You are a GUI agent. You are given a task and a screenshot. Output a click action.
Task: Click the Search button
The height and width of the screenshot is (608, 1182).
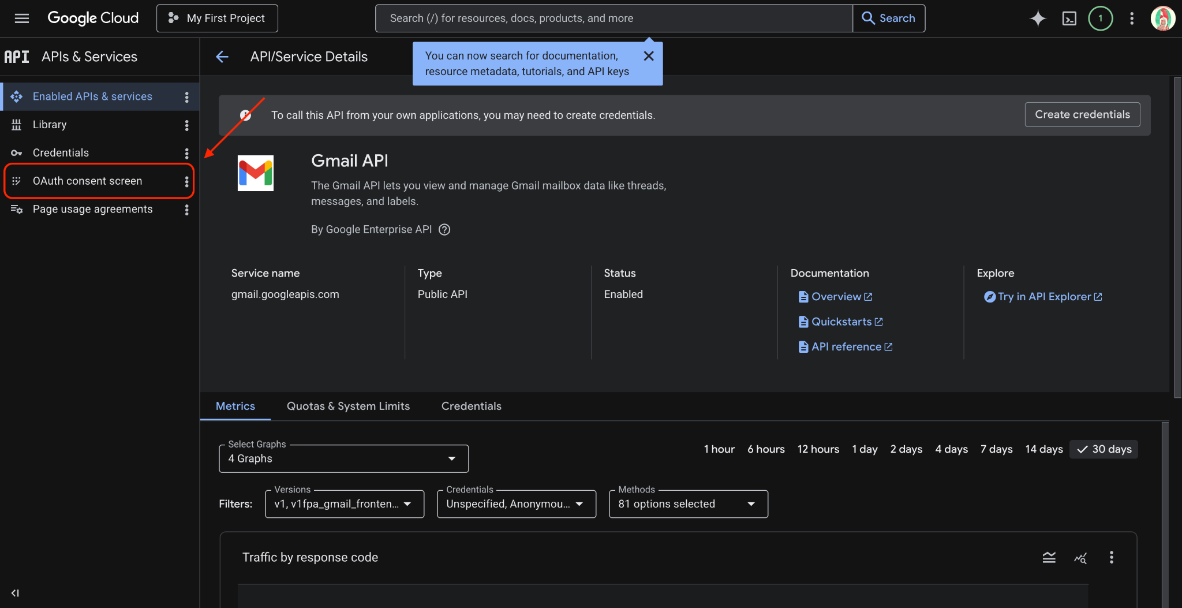889,18
